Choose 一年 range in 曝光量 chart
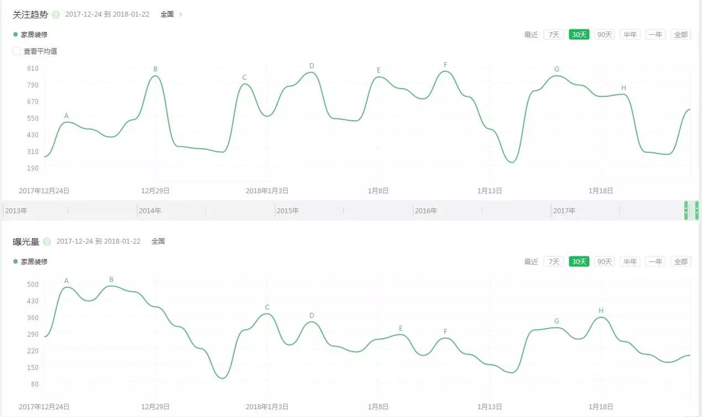The width and height of the screenshot is (702, 417). (656, 261)
